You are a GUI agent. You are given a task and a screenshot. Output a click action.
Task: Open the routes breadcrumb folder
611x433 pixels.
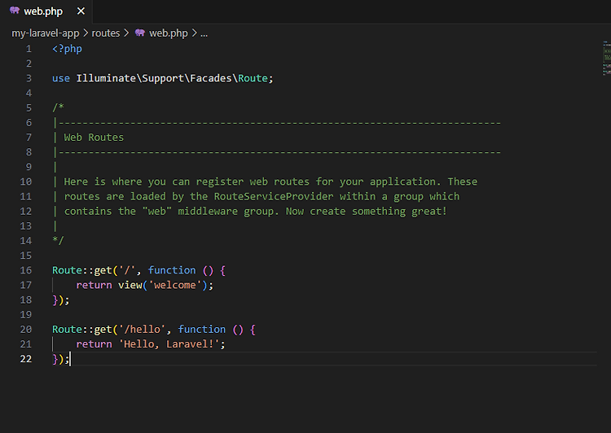[x=106, y=33]
